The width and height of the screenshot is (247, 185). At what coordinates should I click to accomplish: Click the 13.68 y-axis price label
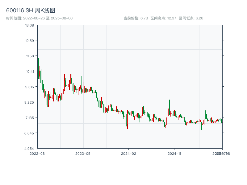coord(30,25)
